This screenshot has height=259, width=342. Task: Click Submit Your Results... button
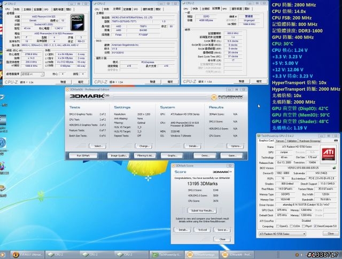tap(202, 210)
